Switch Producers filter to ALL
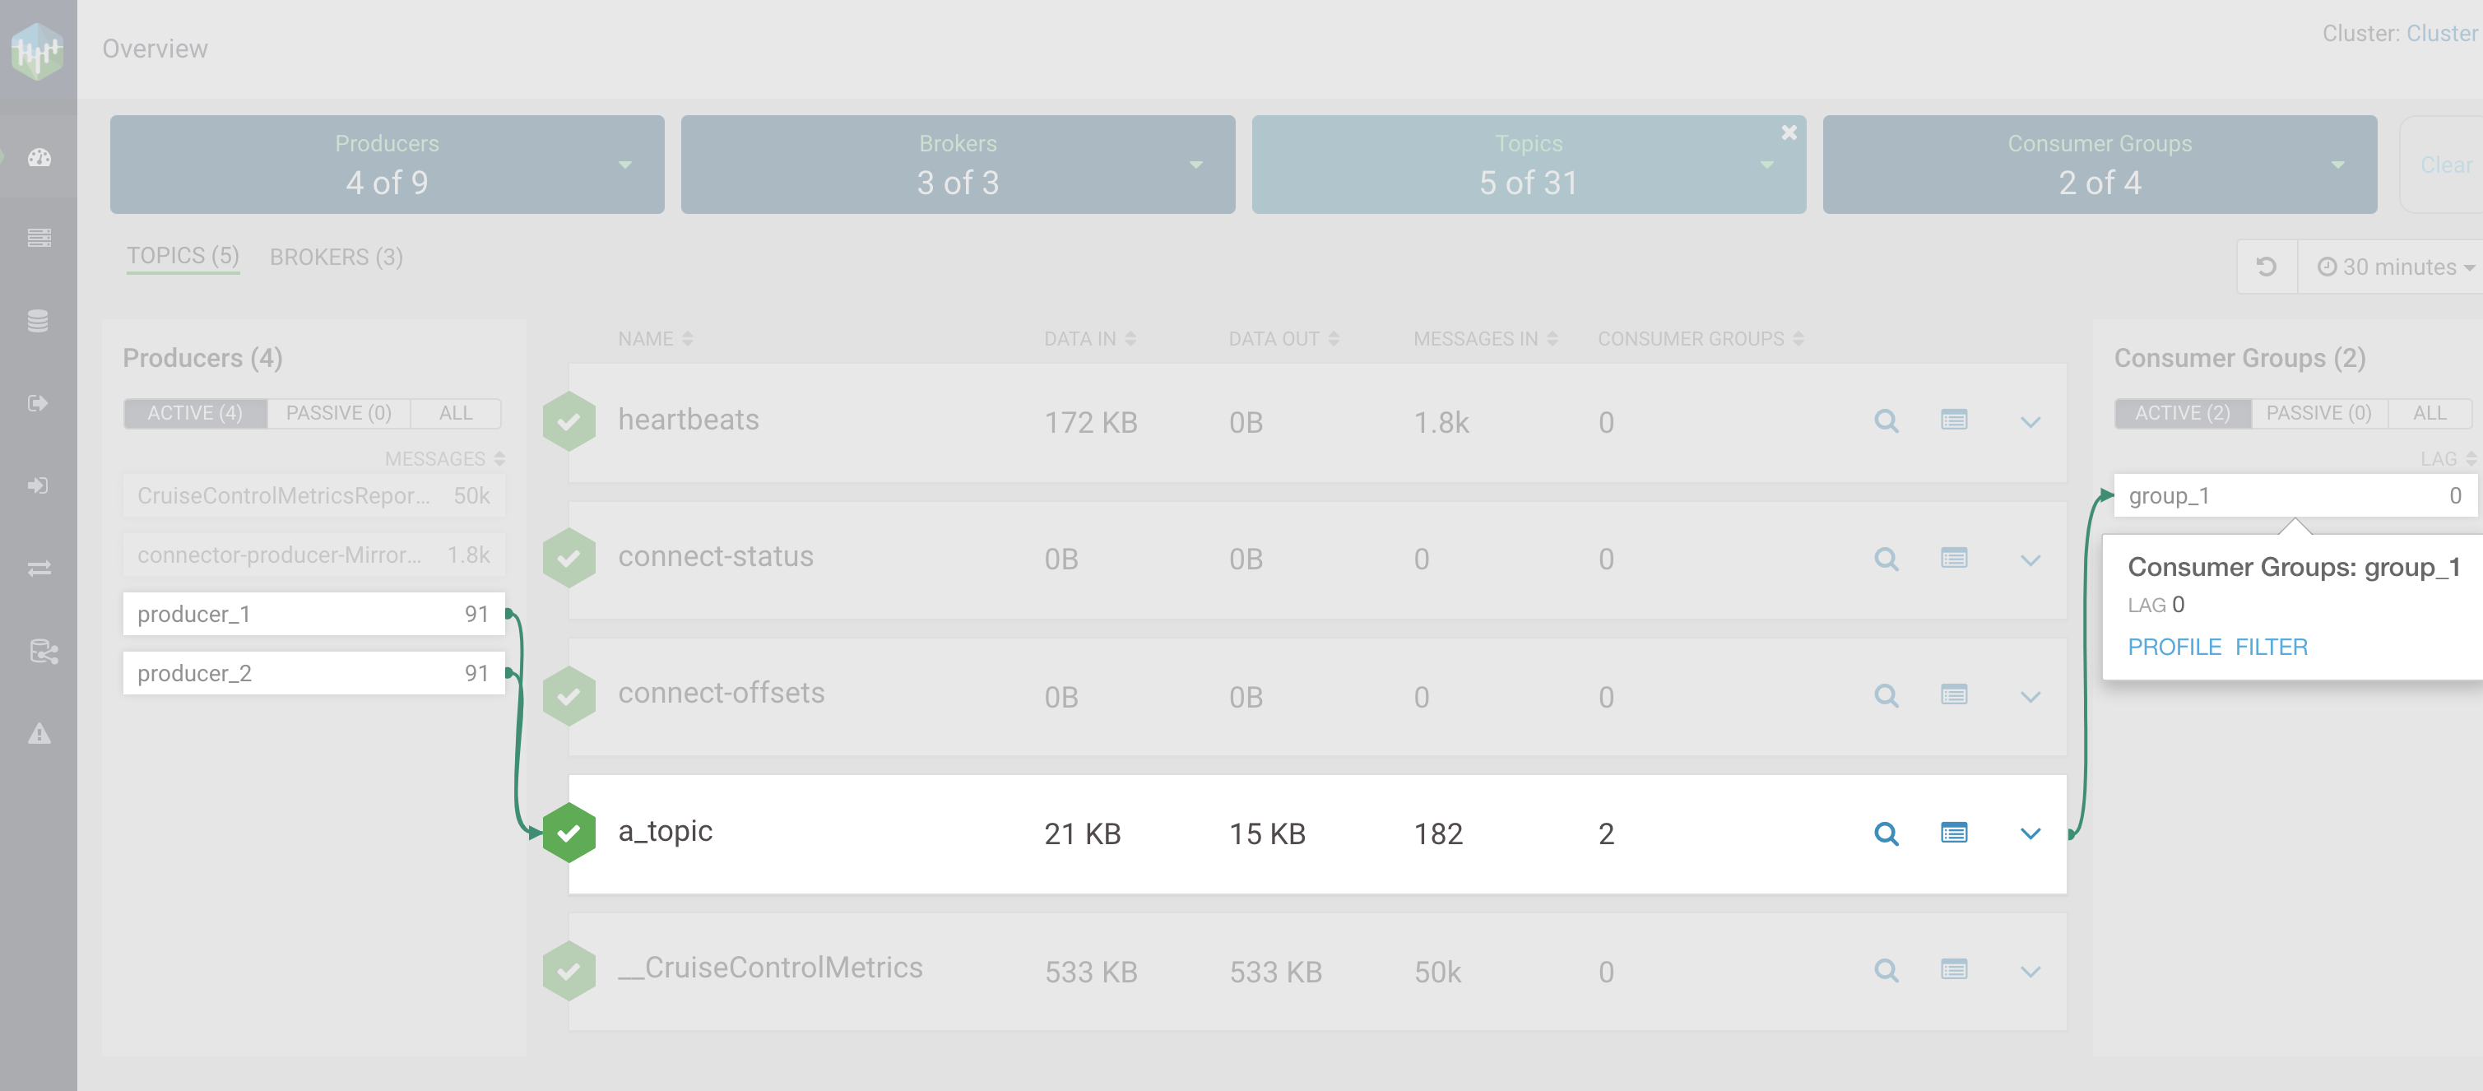 click(455, 414)
